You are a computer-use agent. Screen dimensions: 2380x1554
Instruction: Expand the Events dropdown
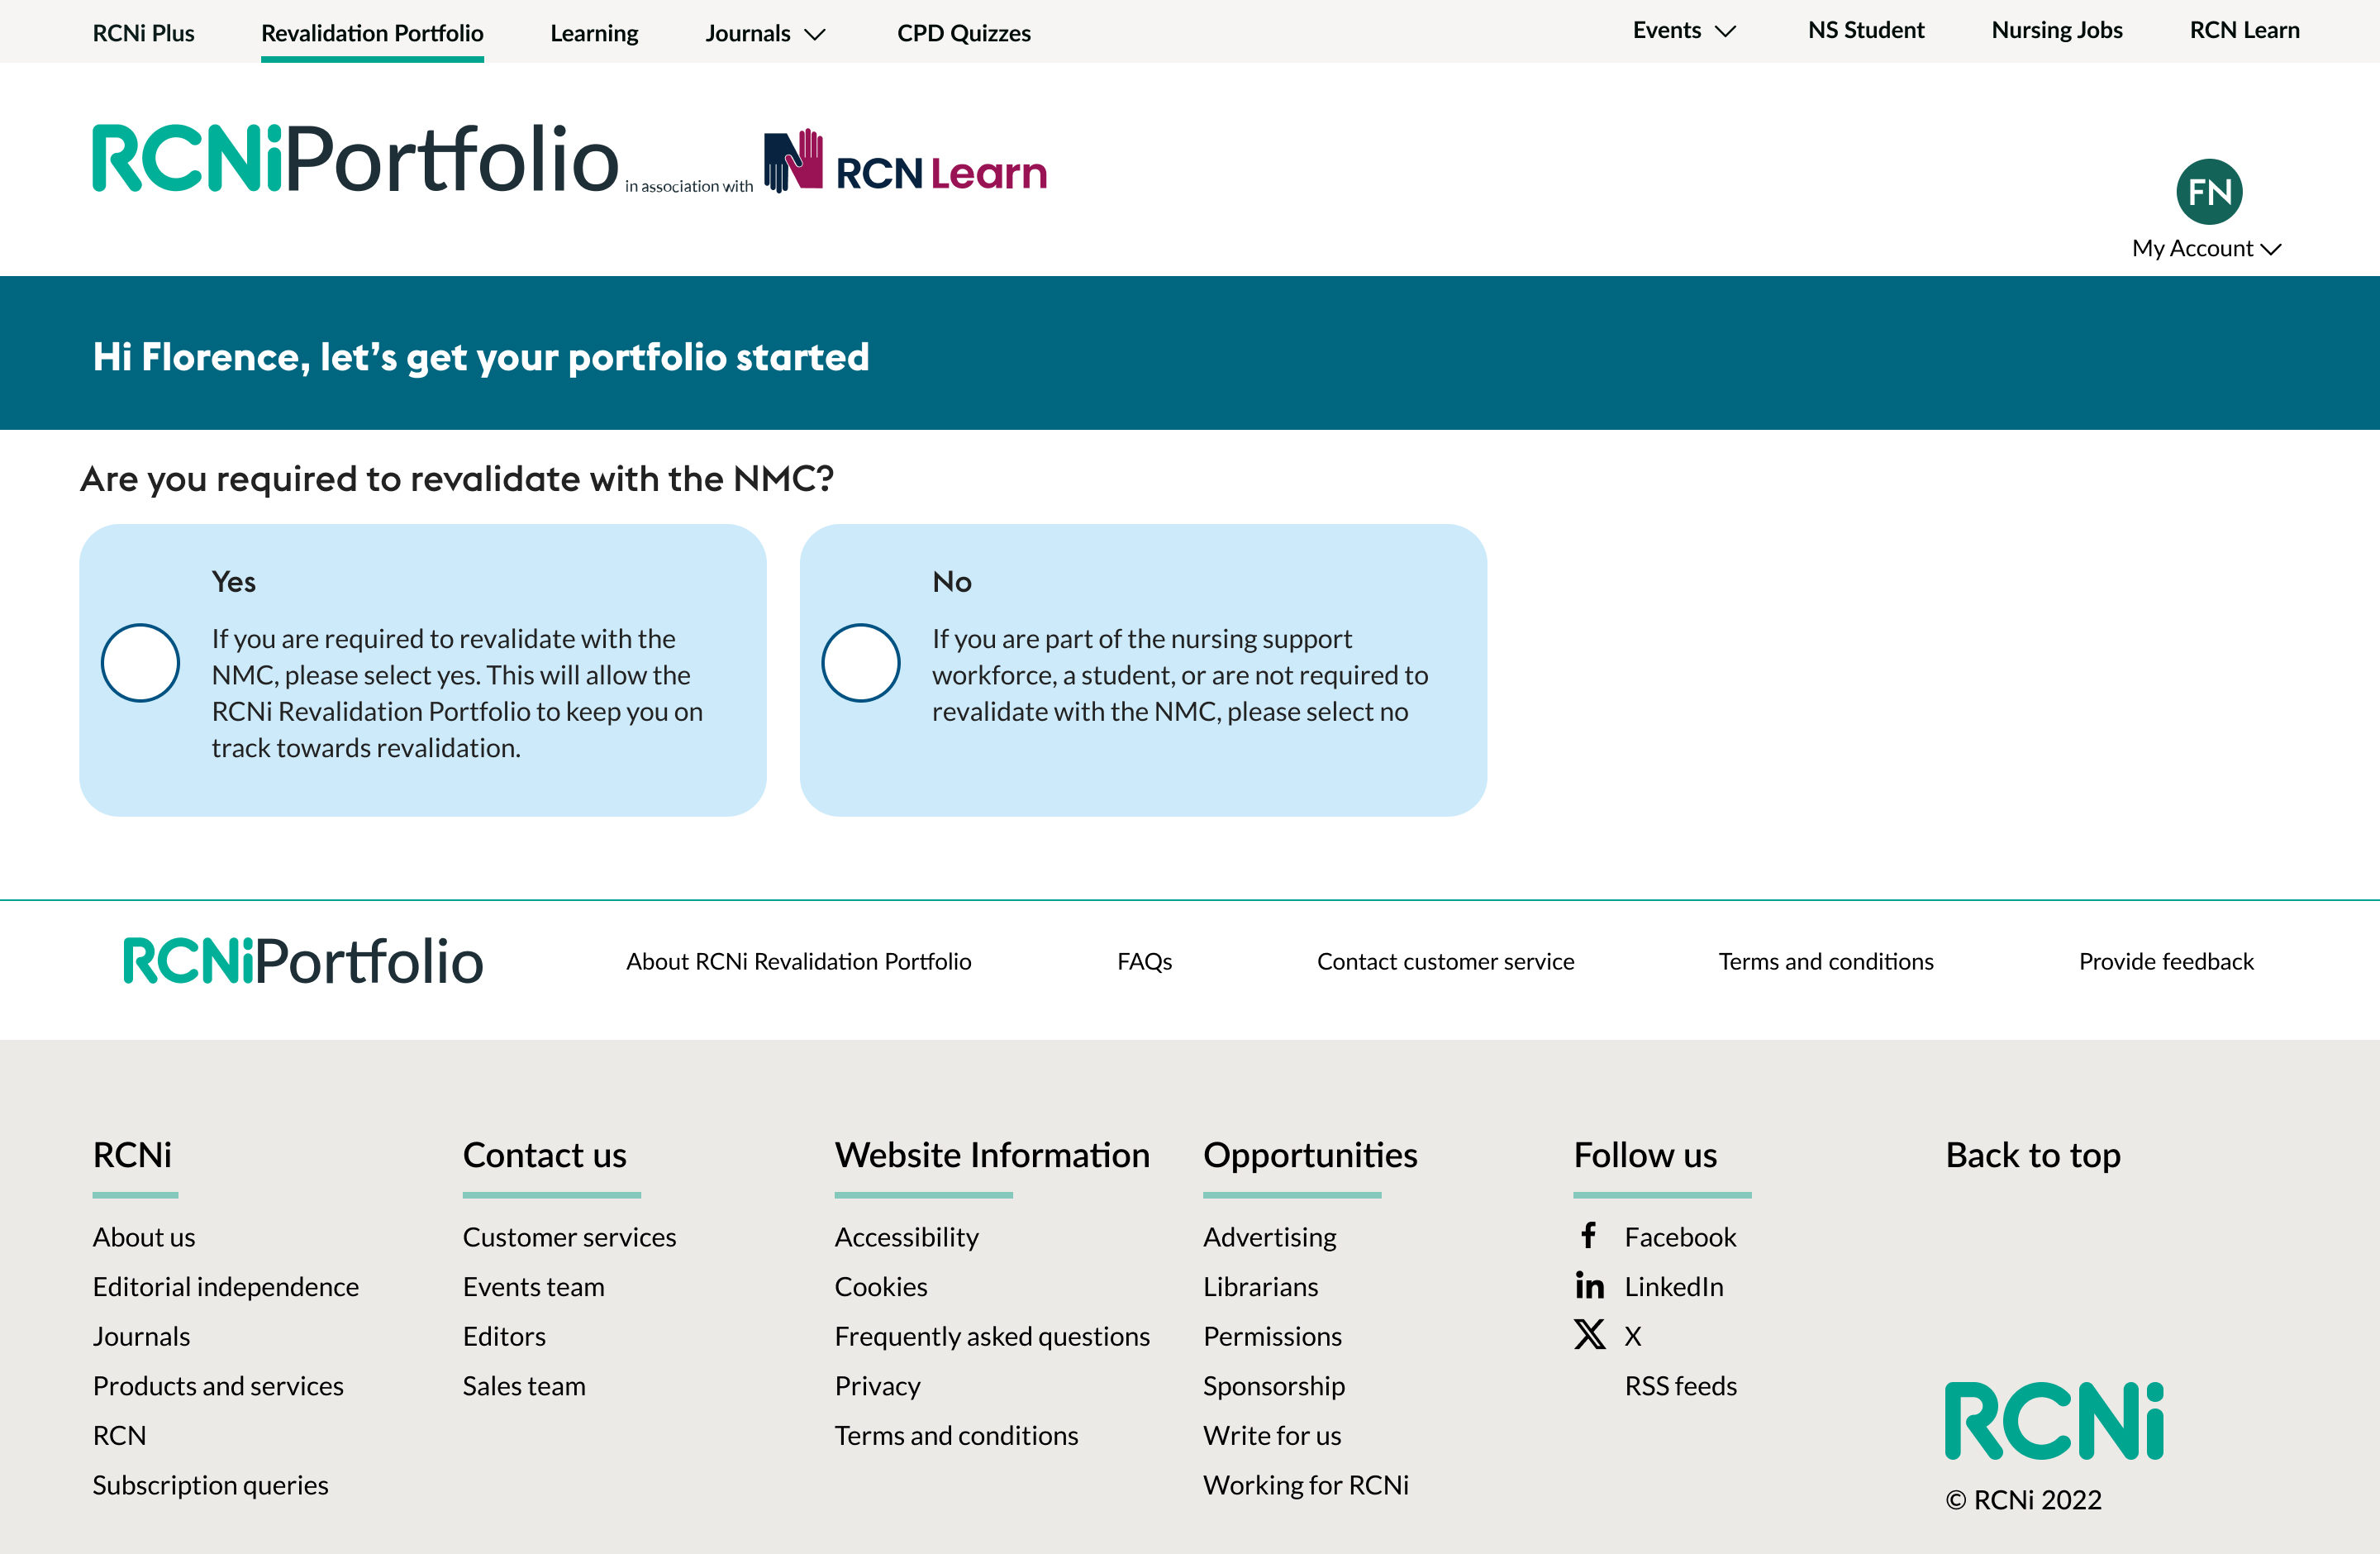(1684, 30)
